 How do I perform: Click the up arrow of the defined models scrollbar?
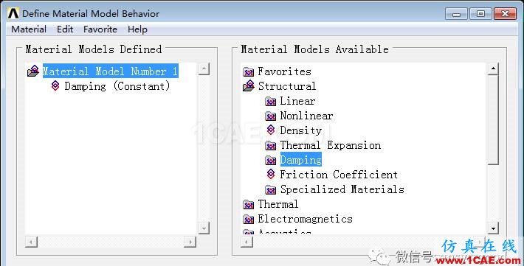[x=204, y=69]
